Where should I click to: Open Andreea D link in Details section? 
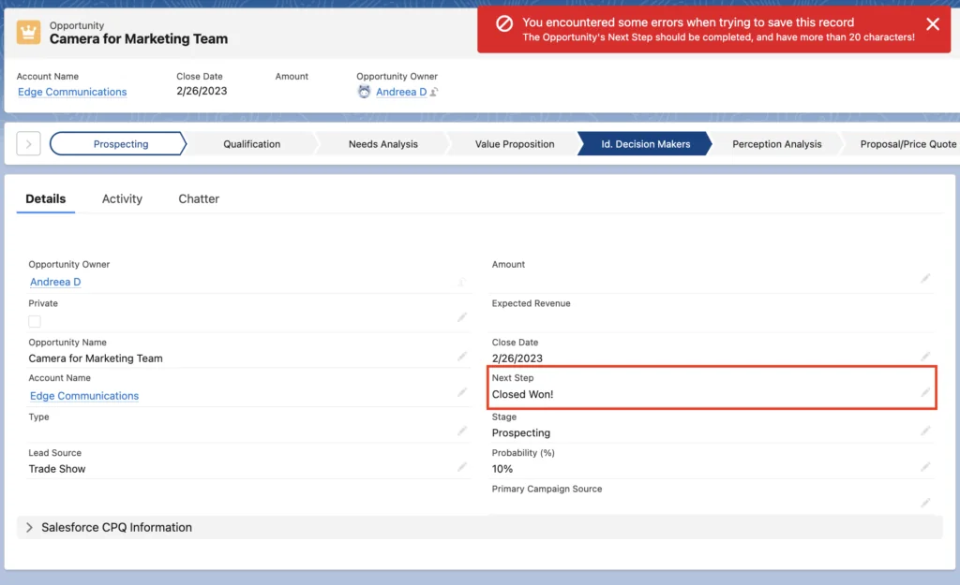tap(55, 282)
